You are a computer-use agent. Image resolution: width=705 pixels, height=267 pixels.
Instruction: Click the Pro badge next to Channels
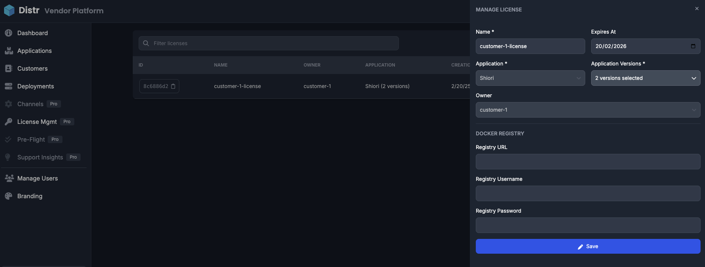click(x=54, y=104)
